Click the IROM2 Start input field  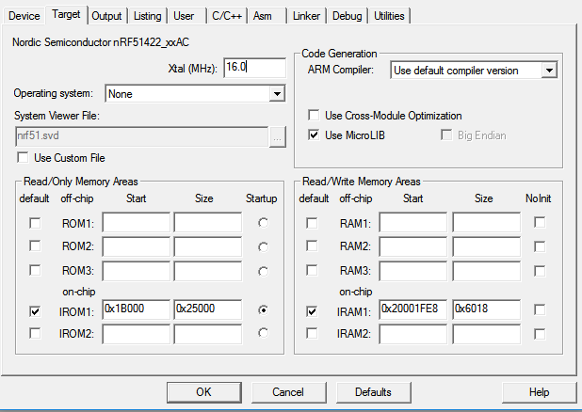pos(136,334)
